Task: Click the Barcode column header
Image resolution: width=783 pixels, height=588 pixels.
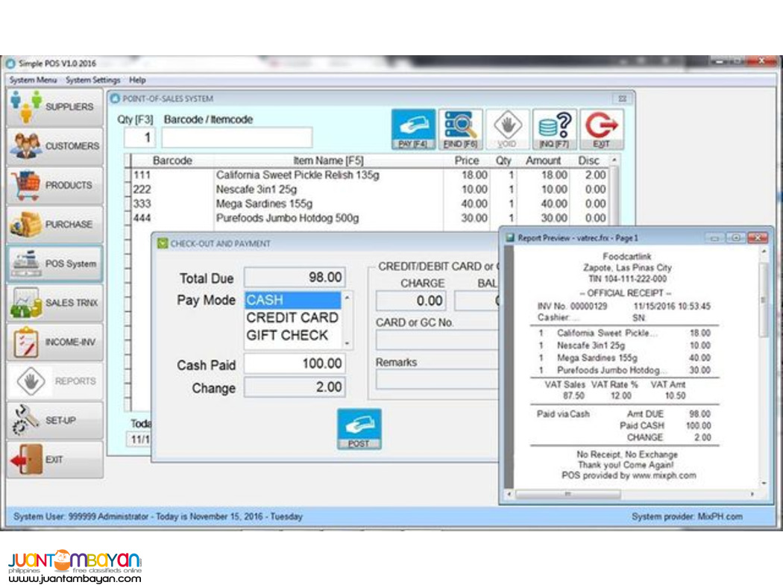Action: click(x=172, y=161)
